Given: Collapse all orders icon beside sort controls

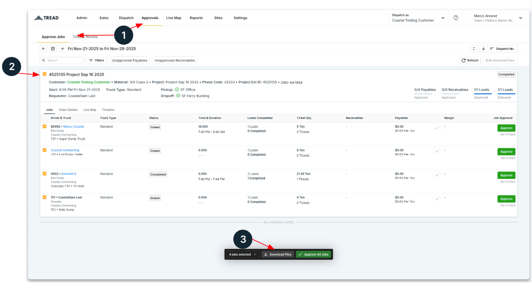Looking at the screenshot, I should click(474, 49).
